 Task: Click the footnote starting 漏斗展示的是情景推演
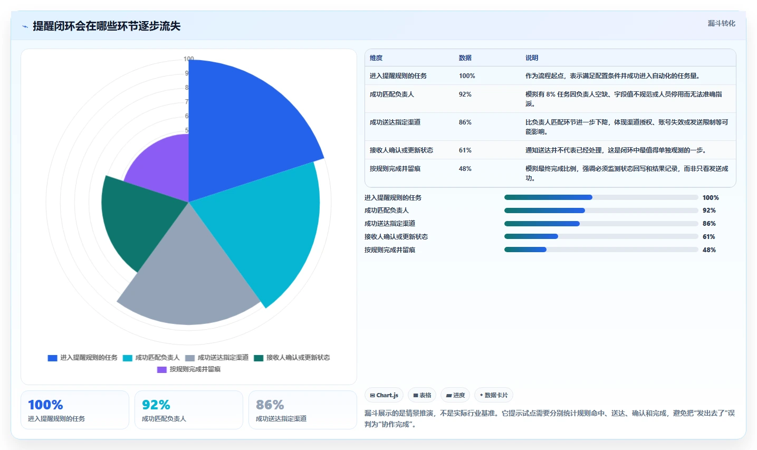coord(550,419)
